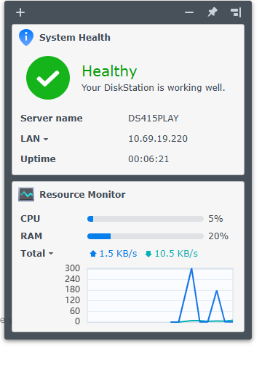
Task: Select the uptime value 00:06:21
Action: [x=148, y=159]
